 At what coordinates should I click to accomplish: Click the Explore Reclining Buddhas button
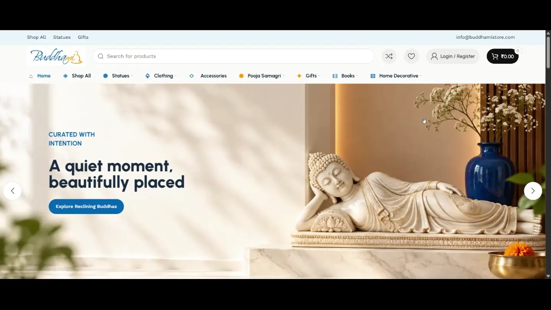tap(86, 206)
